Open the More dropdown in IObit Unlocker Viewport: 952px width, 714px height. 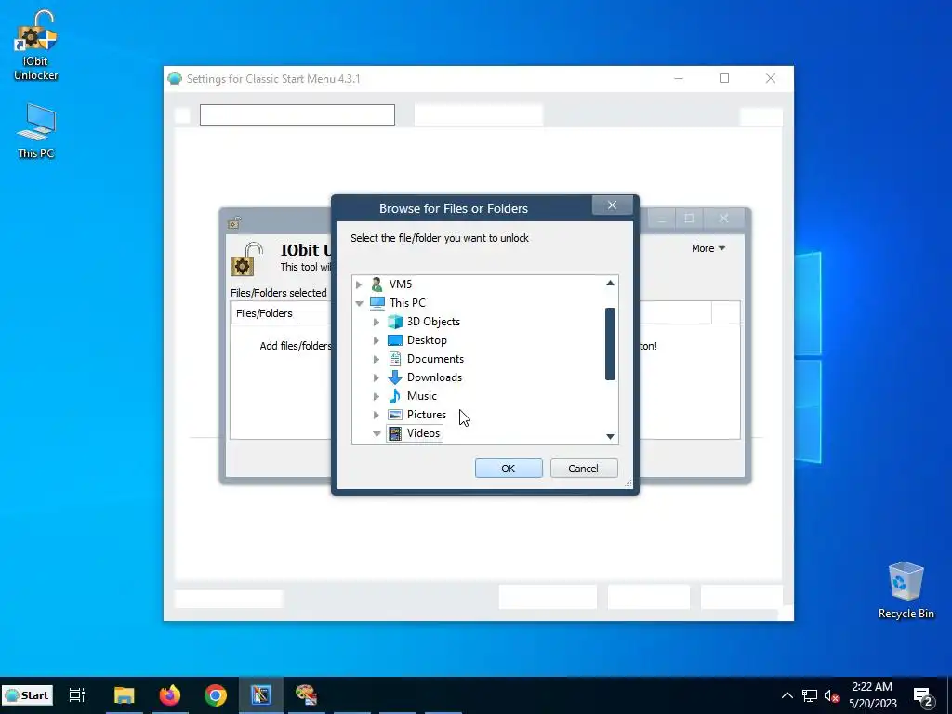(x=707, y=248)
